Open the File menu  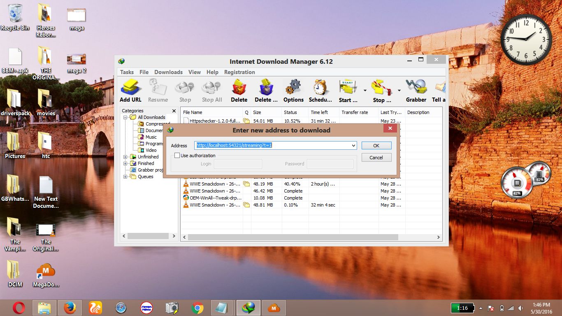[x=144, y=72]
